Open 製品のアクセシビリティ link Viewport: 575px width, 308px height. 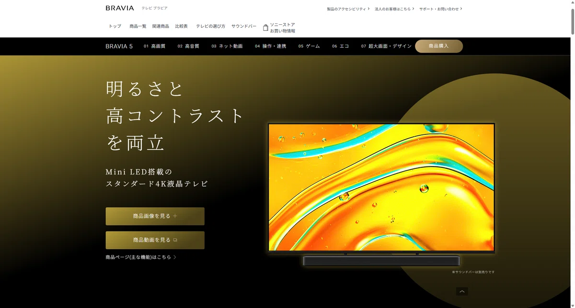coord(348,9)
